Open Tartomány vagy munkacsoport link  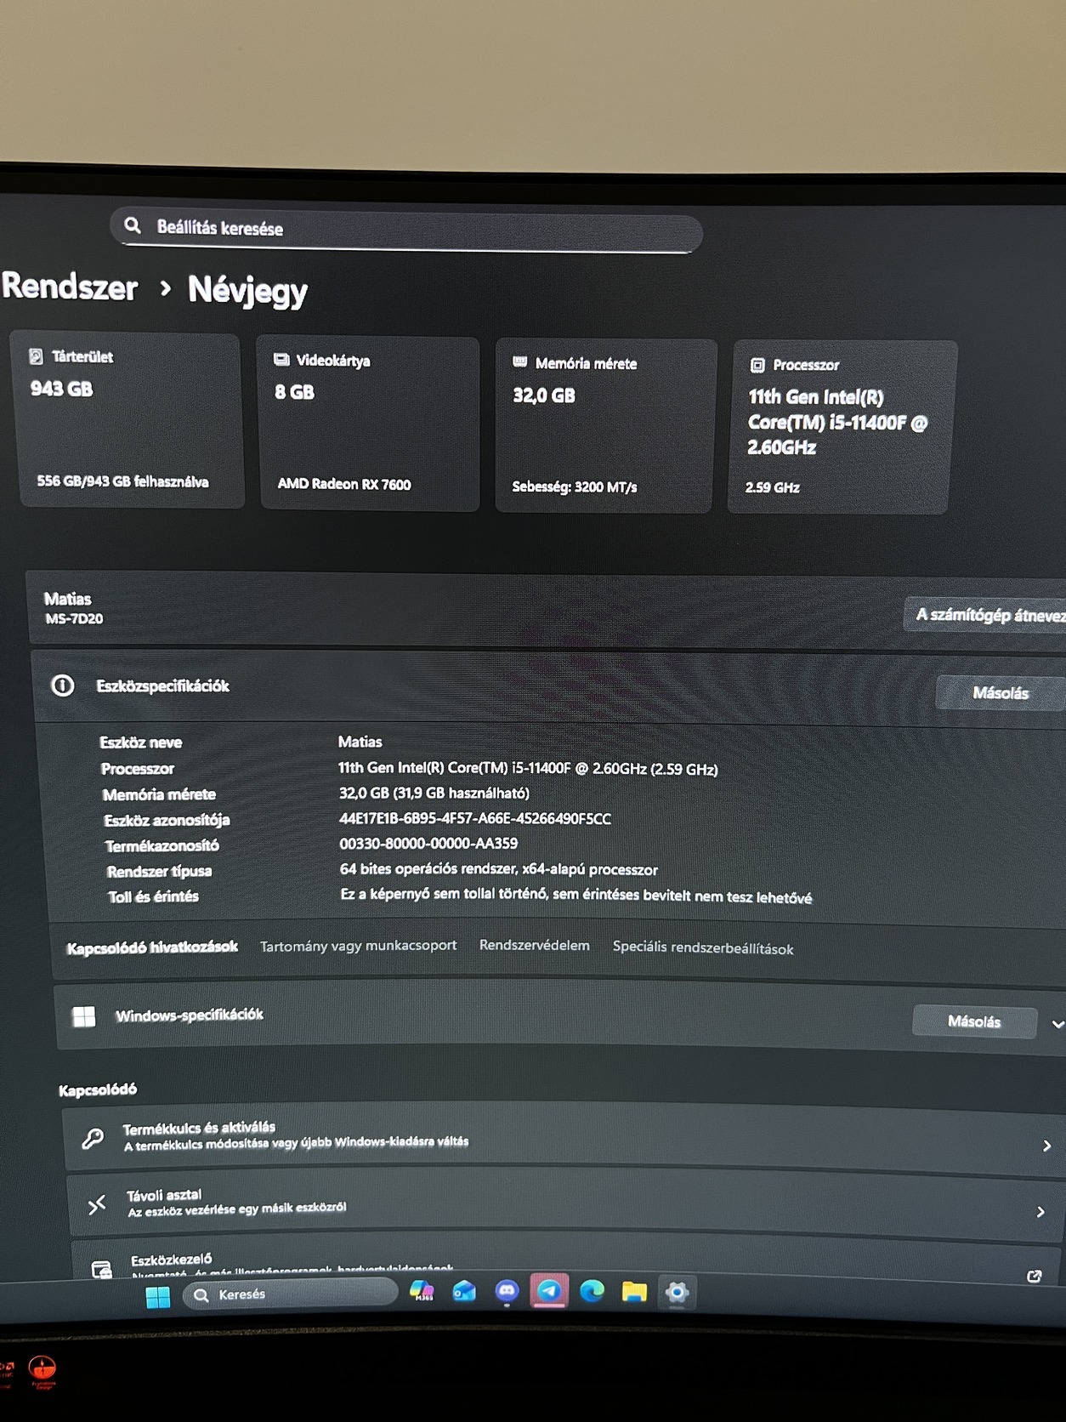tap(358, 946)
